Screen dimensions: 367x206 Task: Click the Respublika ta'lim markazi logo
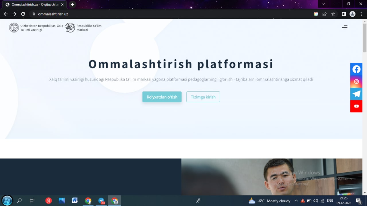[70, 27]
